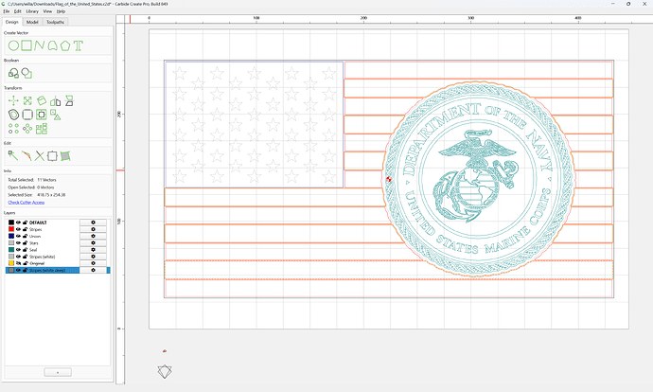Add a new layer with the plus button
653x392 pixels.
pos(58,372)
